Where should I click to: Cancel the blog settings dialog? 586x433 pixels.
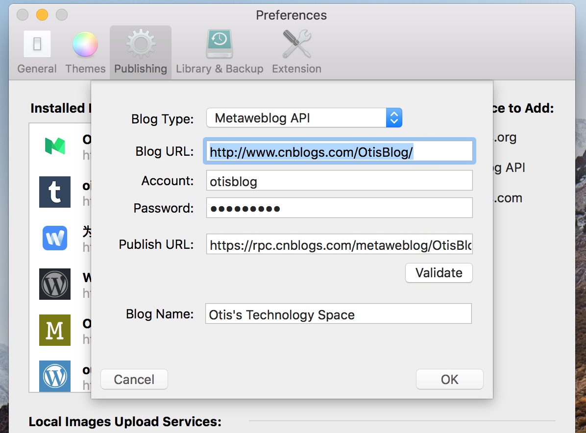(134, 380)
